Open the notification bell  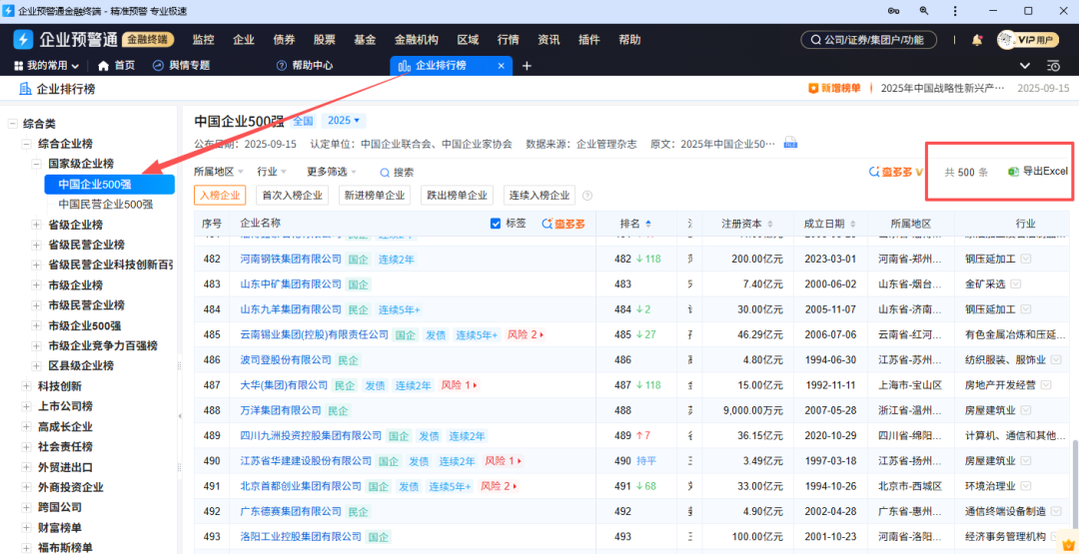coord(976,40)
